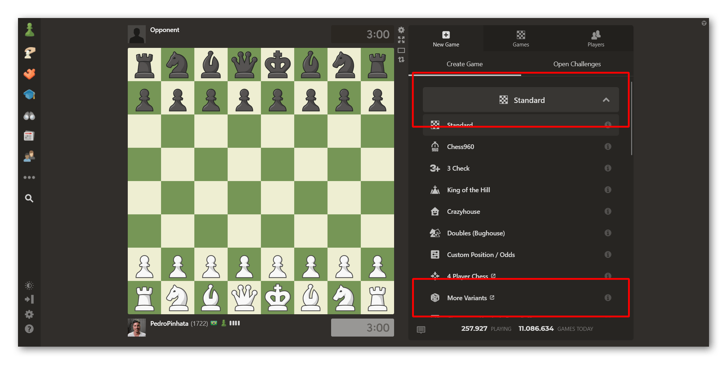The image size is (727, 365).
Task: Show info for 3 Check variant
Action: point(608,168)
